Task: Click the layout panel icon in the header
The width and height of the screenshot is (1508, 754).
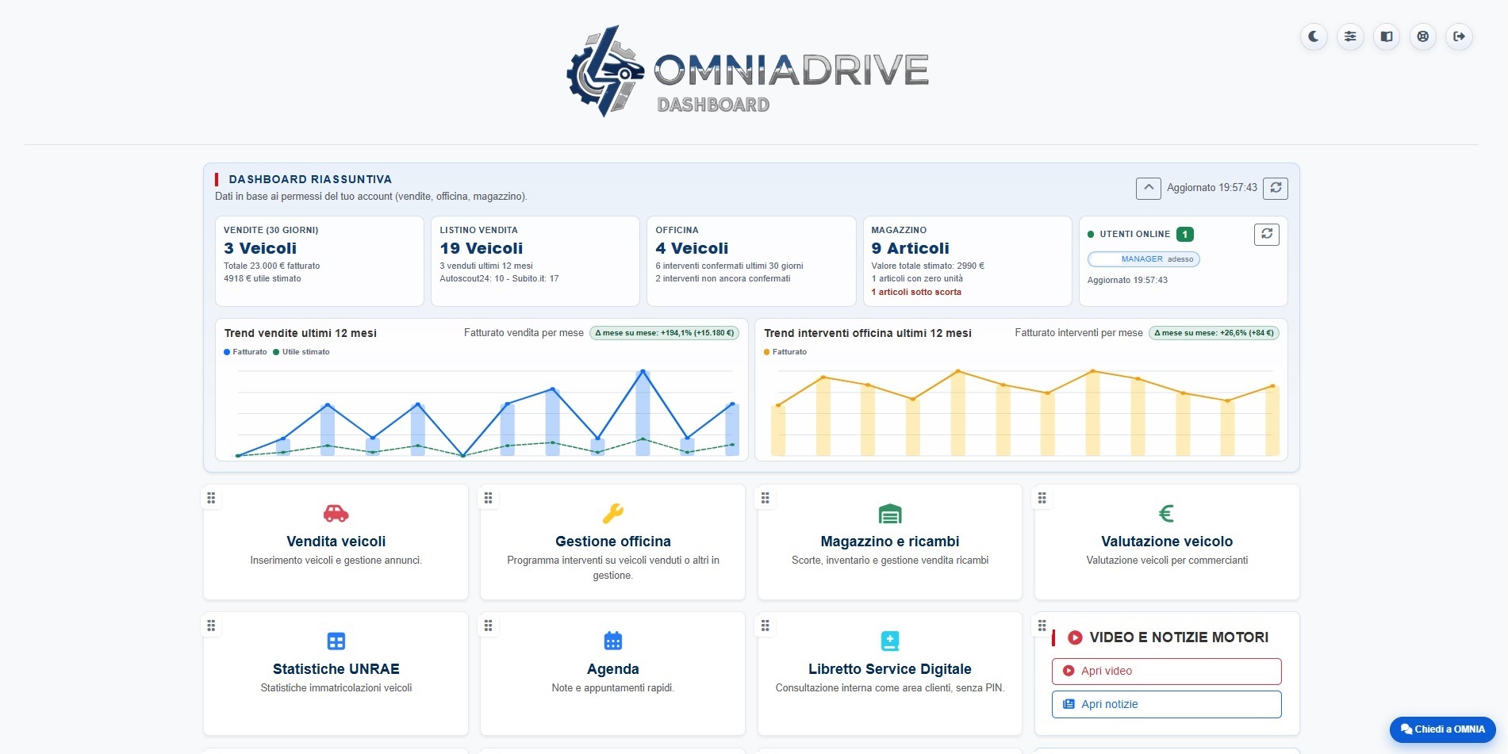Action: 1387,36
